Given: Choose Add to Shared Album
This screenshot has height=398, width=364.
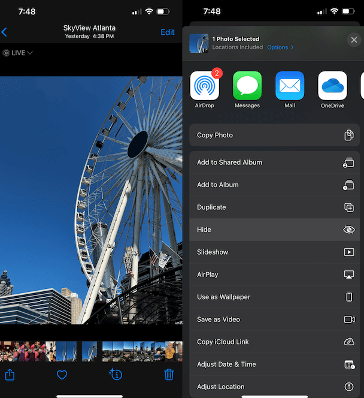Looking at the screenshot, I should tap(275, 162).
